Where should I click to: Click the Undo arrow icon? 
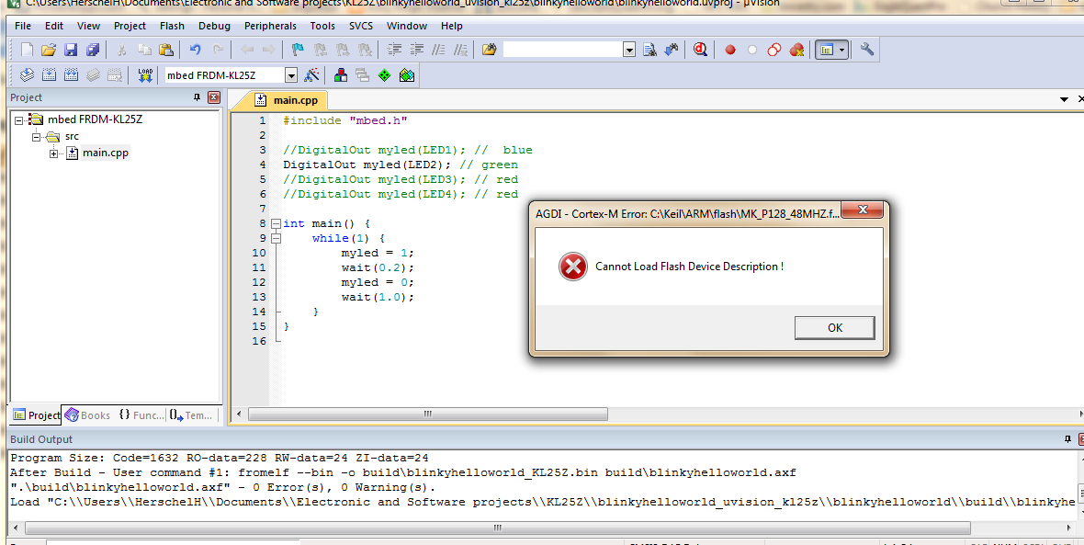click(x=195, y=50)
